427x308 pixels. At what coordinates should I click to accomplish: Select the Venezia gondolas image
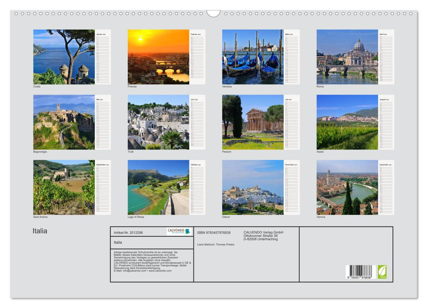253,56
